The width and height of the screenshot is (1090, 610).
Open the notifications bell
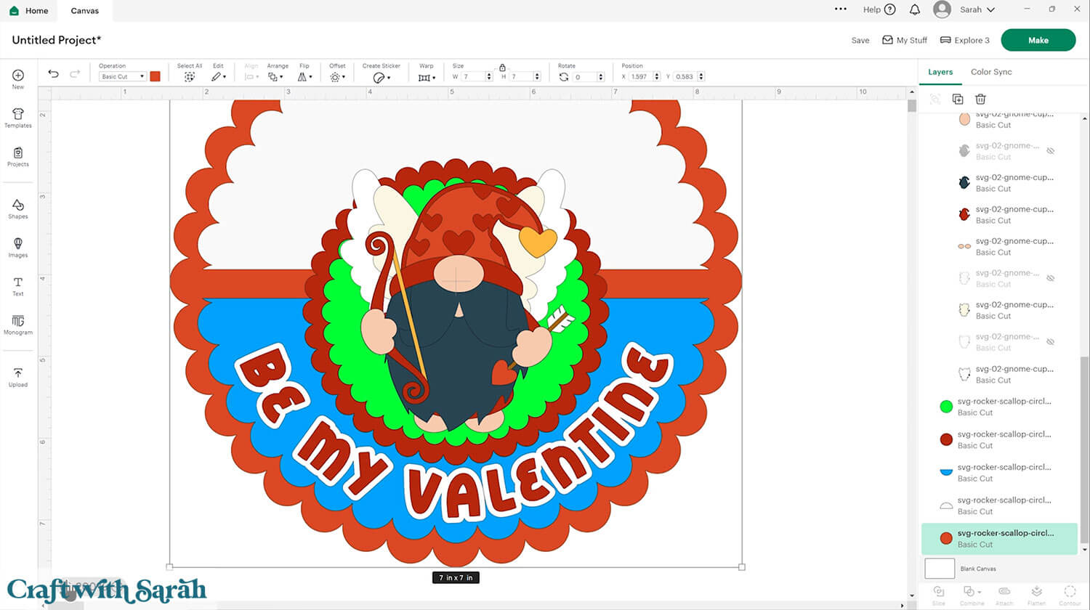point(915,9)
